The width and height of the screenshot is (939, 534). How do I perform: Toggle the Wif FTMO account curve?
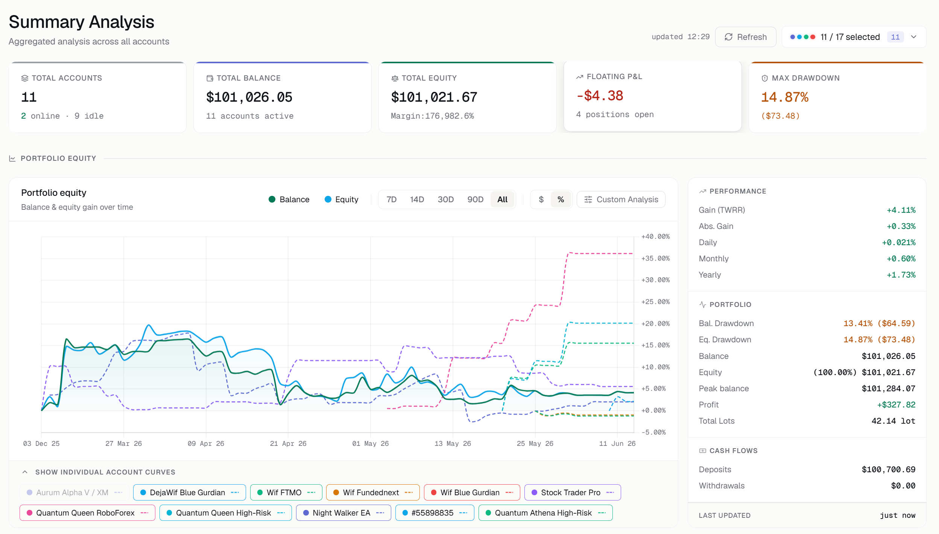pos(286,493)
